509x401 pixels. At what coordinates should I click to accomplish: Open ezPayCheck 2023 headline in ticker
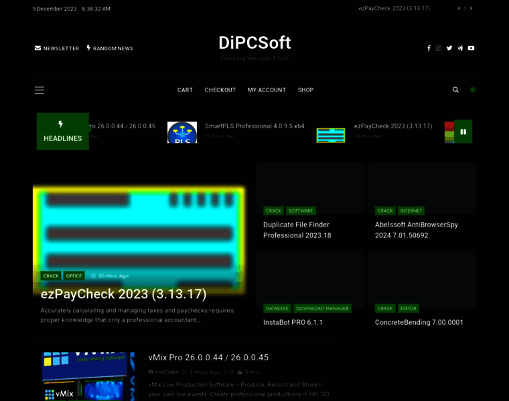coord(393,126)
